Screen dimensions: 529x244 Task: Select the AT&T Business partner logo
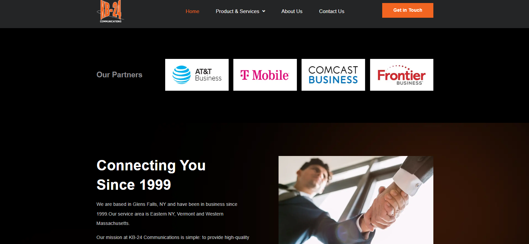(x=197, y=75)
